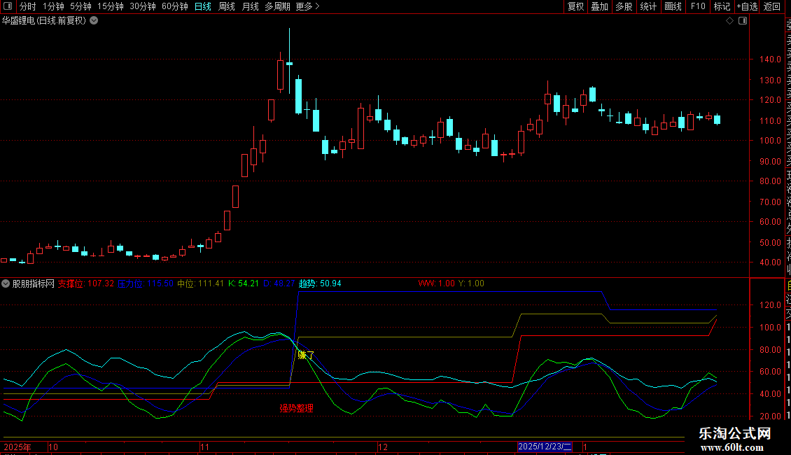The image size is (791, 455).
Task: Click the D: 48.27 indicator value
Action: [279, 283]
